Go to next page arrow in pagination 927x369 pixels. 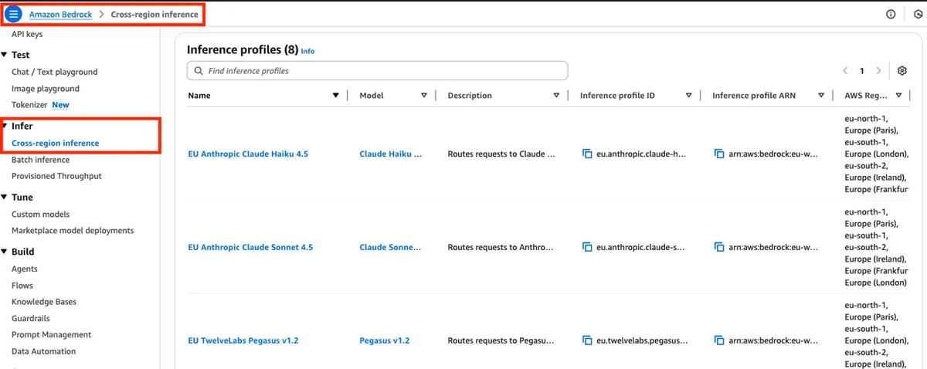tap(878, 71)
